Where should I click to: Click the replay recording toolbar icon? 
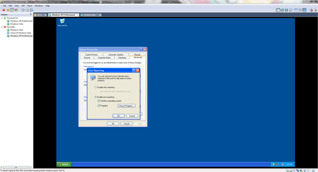coord(316,10)
